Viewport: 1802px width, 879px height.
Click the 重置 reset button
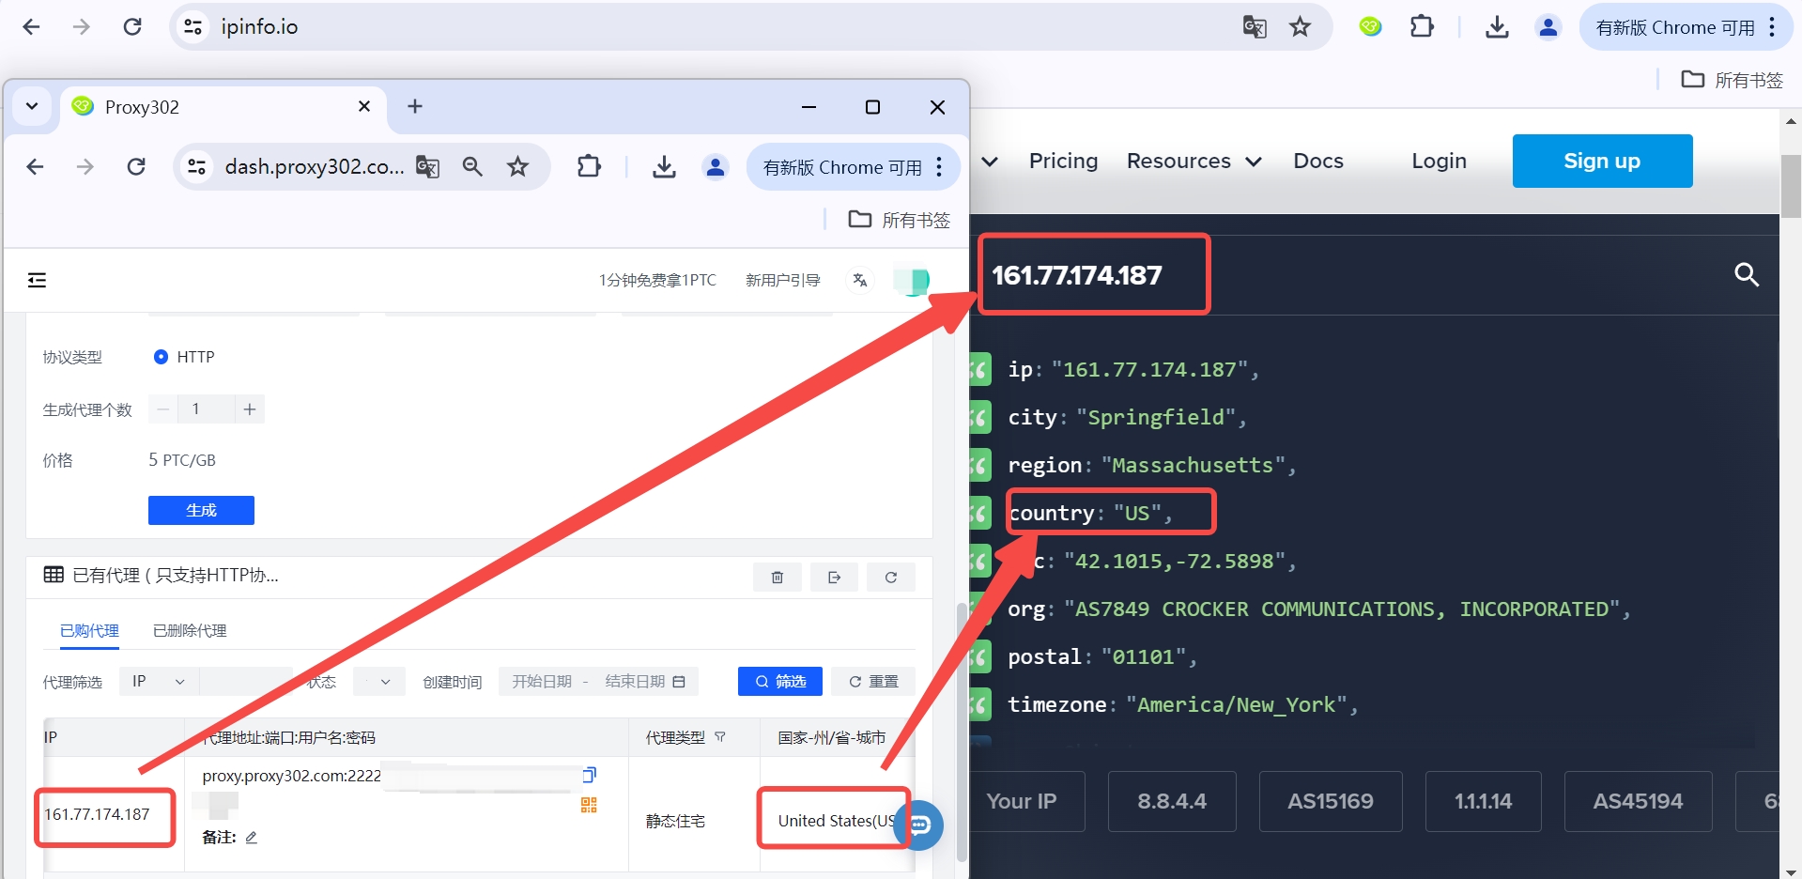[873, 681]
